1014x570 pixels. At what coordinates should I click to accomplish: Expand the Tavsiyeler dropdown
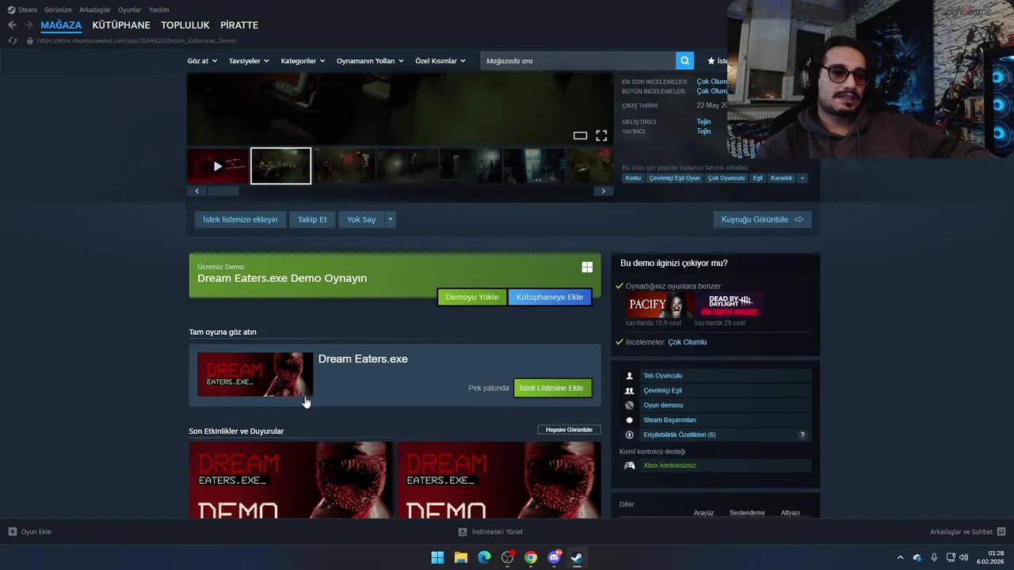point(249,61)
